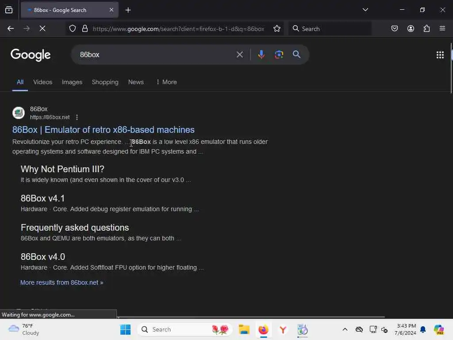Submit search with magnifier icon

coord(296,54)
